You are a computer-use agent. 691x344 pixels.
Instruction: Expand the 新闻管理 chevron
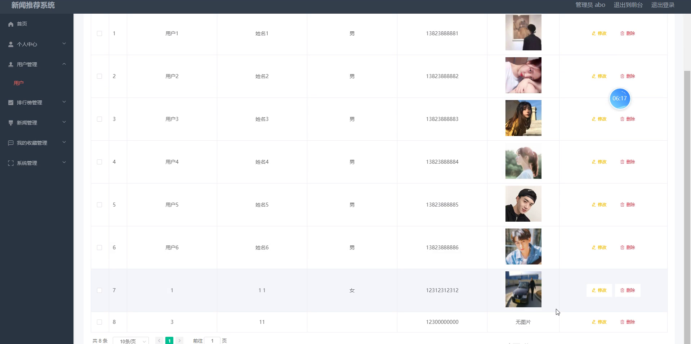click(x=64, y=122)
